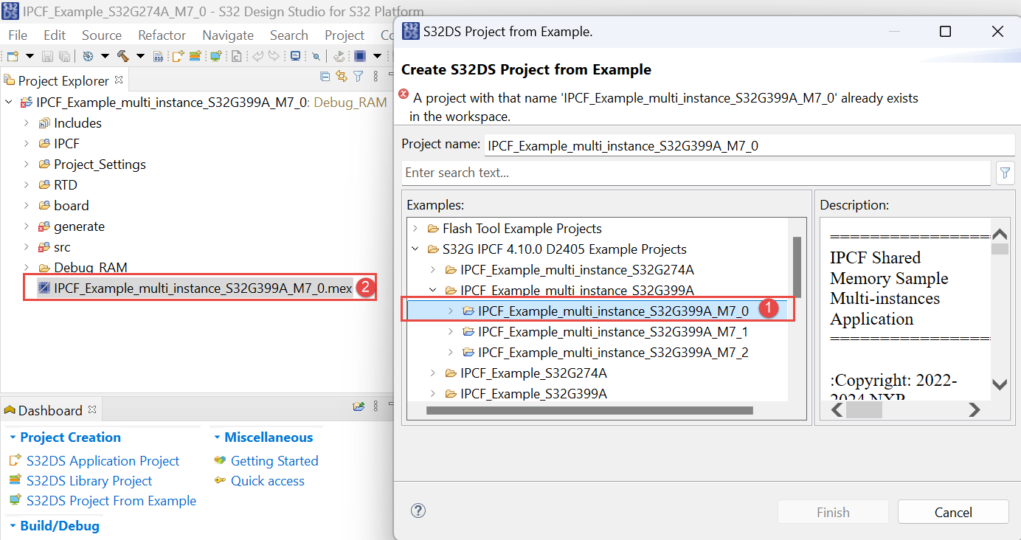1021x540 pixels.
Task: Click the Getting Started cube icon
Action: pyautogui.click(x=220, y=460)
